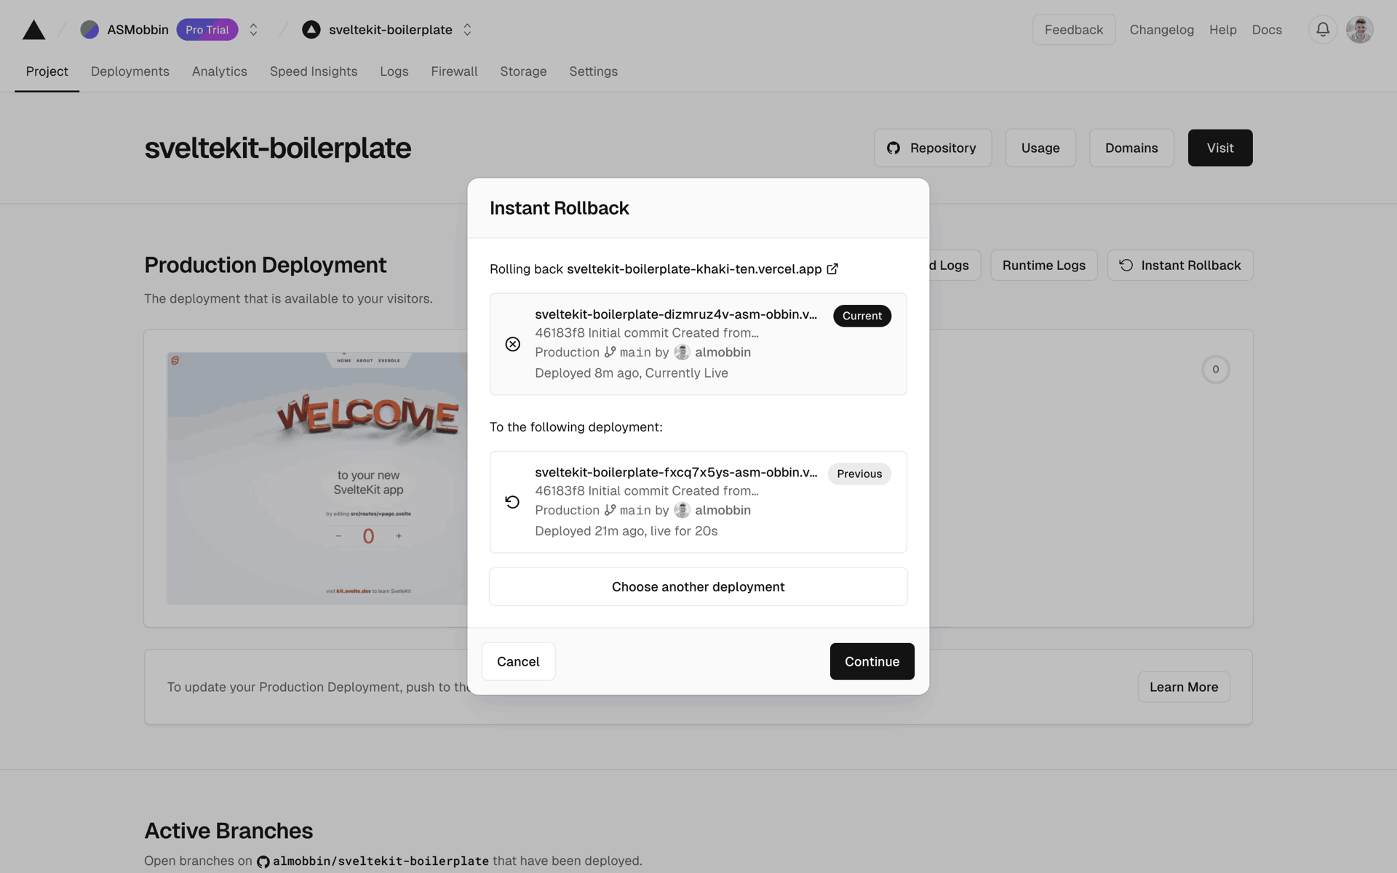Click the Vercel triangle logo

(33, 30)
